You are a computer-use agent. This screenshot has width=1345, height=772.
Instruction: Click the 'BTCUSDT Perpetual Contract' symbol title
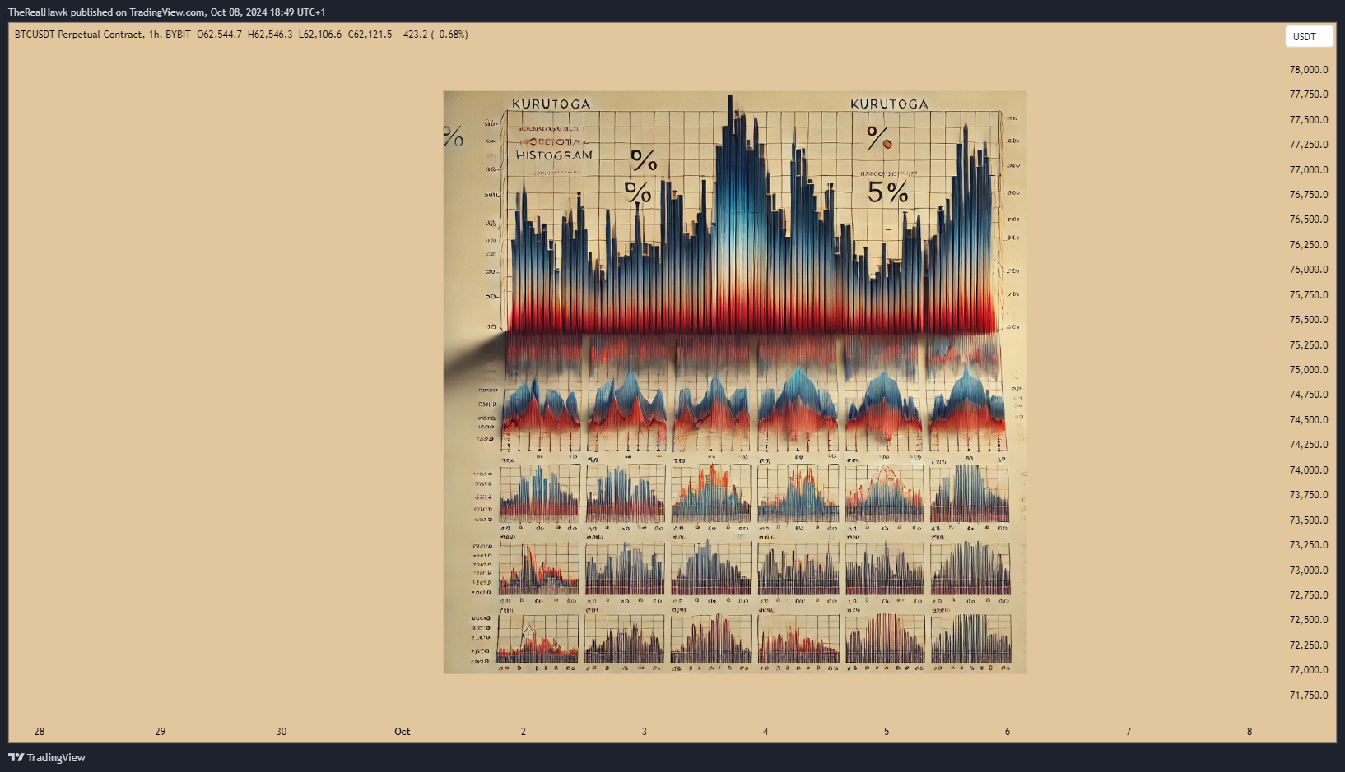[78, 35]
